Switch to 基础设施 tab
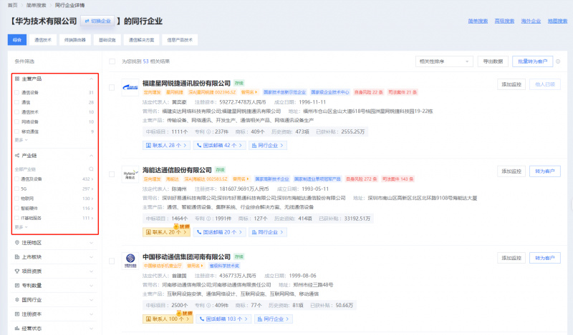573x335 pixels. pos(107,40)
